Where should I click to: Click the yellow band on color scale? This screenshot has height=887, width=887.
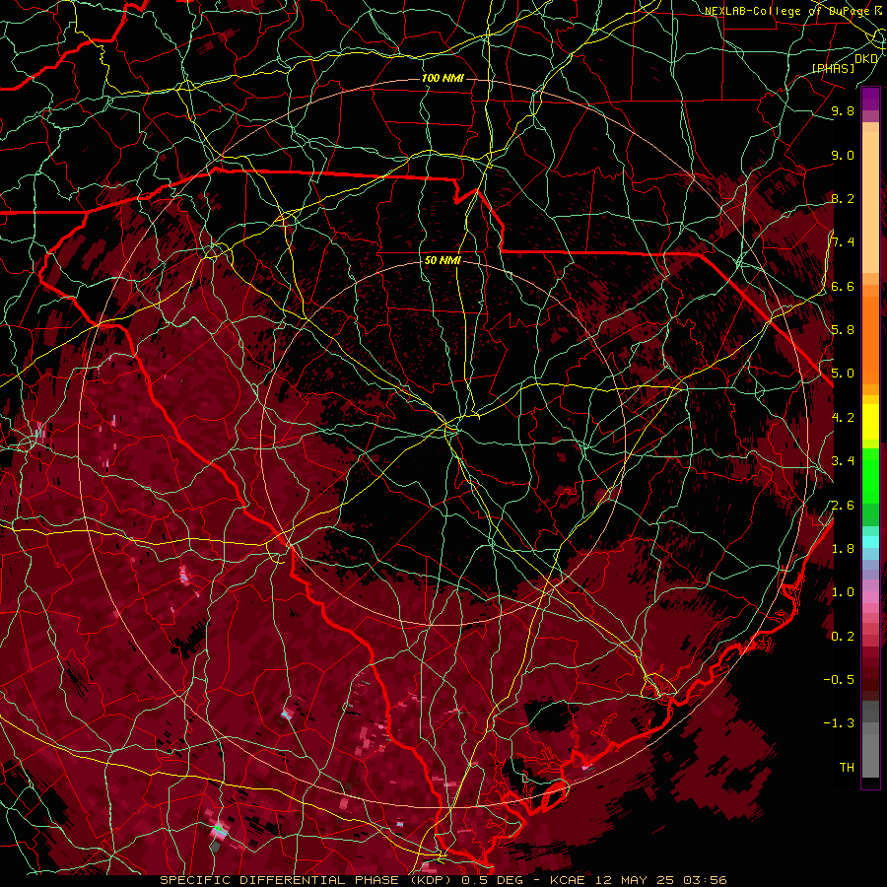click(870, 422)
